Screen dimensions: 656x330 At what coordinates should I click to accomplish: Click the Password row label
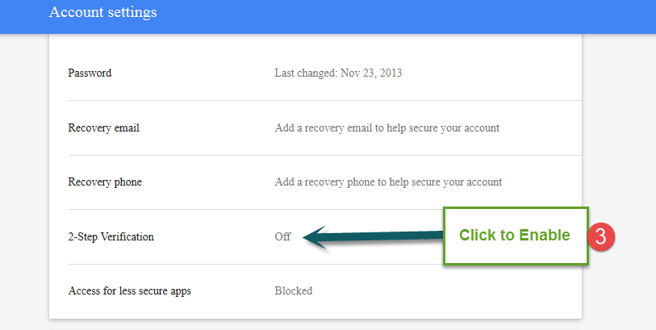[x=90, y=73]
